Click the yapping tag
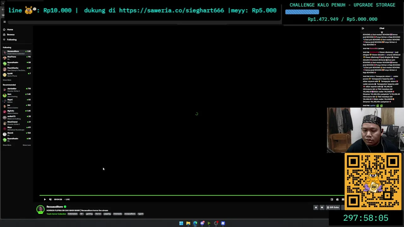The height and width of the screenshot is (227, 404). [x=107, y=214]
